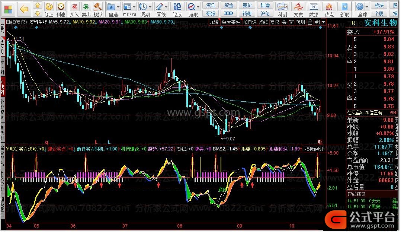Switch to the 自选股 side tab
Viewport: 401px width, 232px height.
(x=2, y=133)
